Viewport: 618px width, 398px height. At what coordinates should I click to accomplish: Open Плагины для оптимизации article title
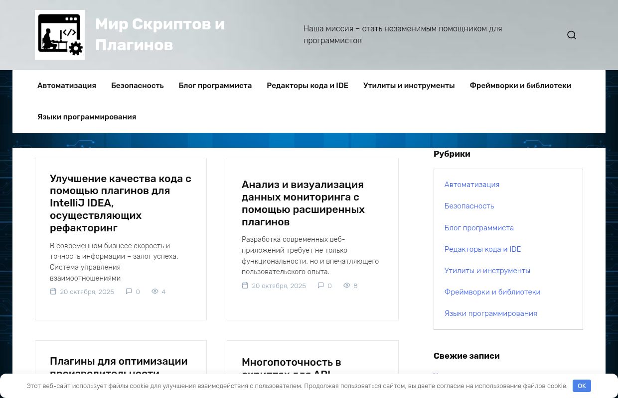(119, 362)
